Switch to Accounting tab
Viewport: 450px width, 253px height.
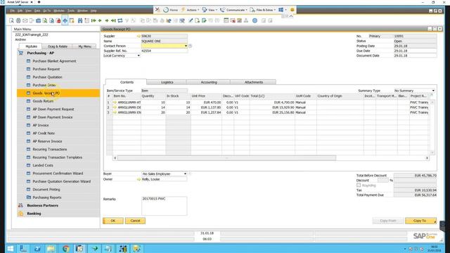click(209, 82)
